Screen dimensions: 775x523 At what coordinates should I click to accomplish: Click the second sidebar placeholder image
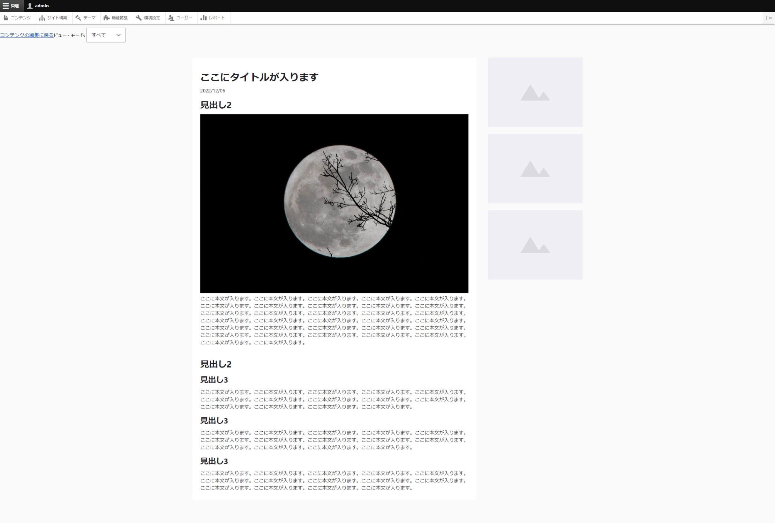coord(535,169)
